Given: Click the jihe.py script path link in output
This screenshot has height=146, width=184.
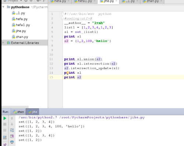Looking at the screenshot, I should tap(102, 117).
